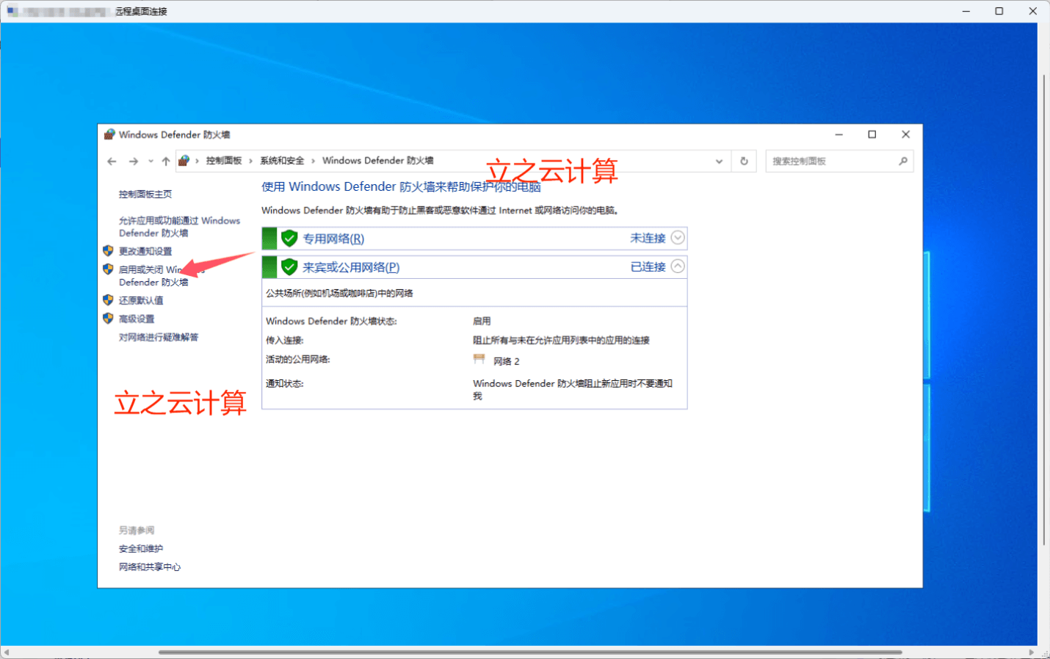The height and width of the screenshot is (659, 1050).
Task: Open 高级设置 link
Action: [137, 318]
